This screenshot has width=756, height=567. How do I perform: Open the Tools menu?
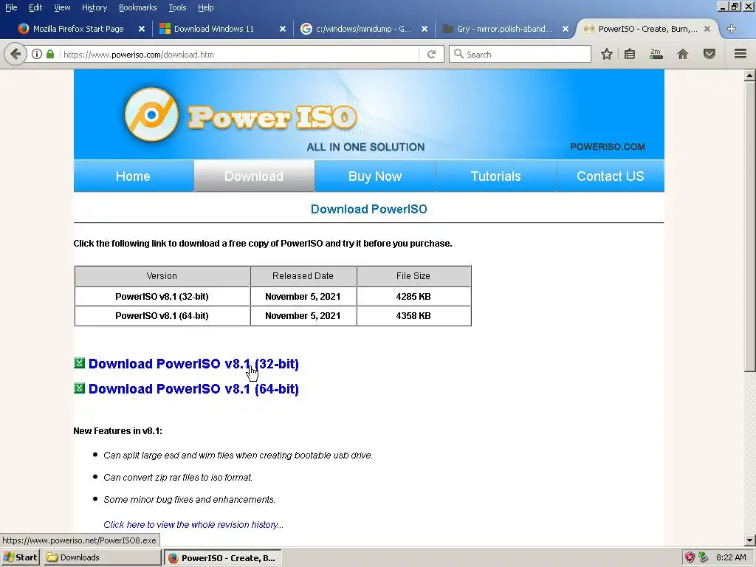[x=177, y=7]
